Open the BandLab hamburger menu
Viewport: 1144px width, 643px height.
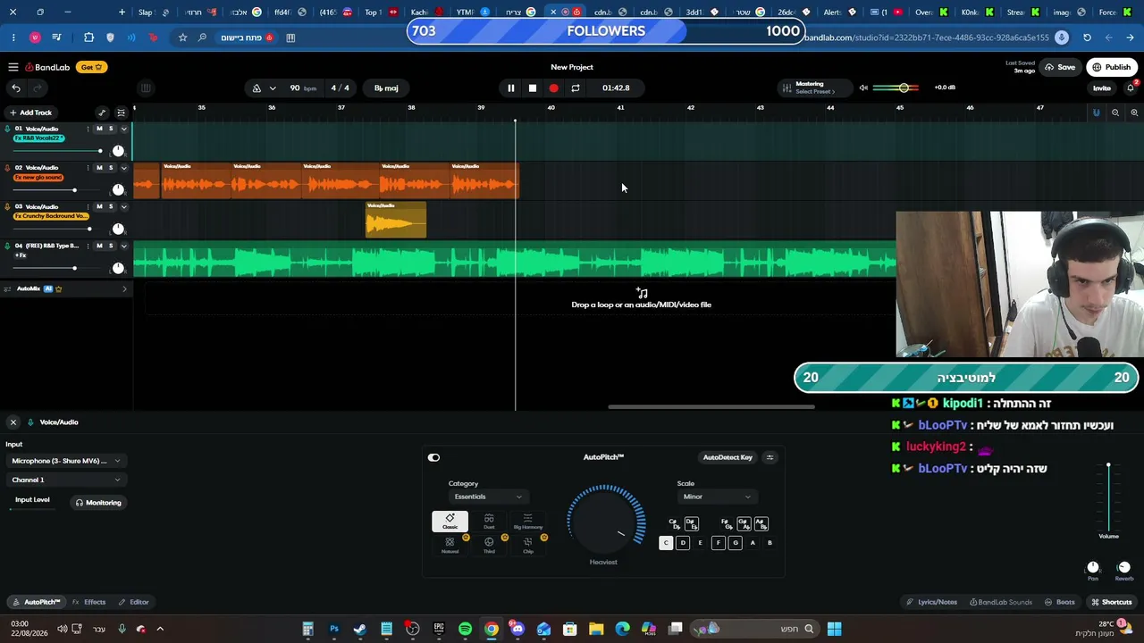13,67
